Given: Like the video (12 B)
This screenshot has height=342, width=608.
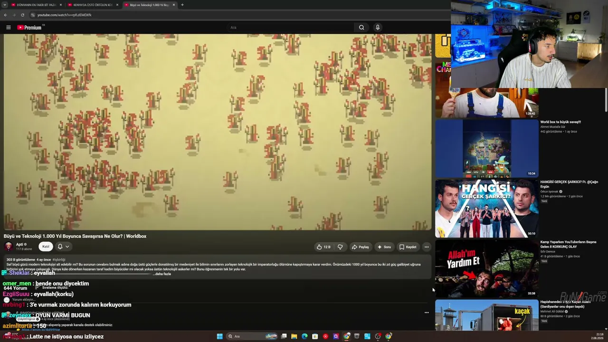Looking at the screenshot, I should tap(323, 247).
